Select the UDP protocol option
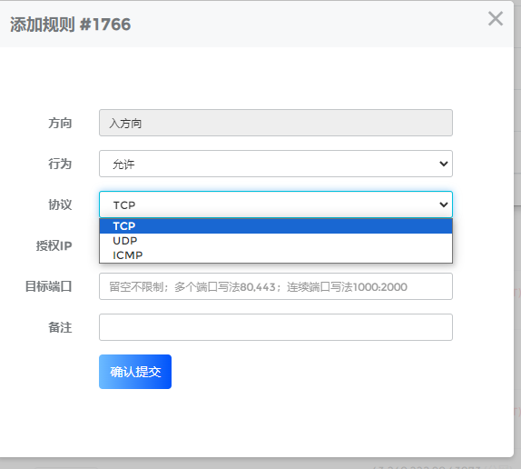This screenshot has height=469, width=521. (276, 241)
